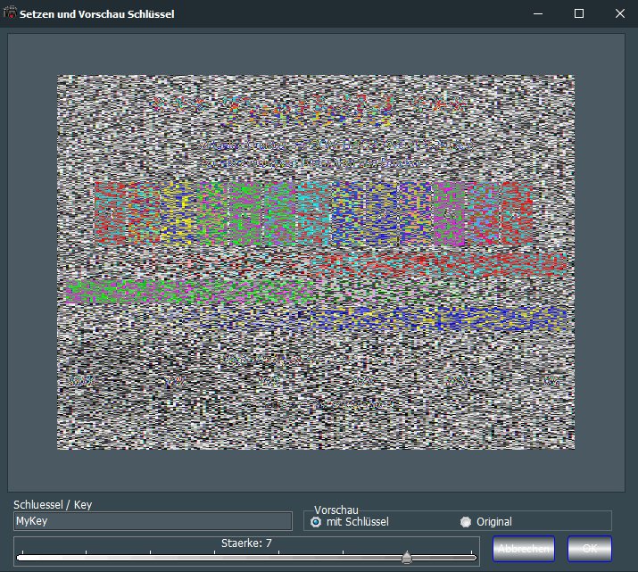
Task: Click the Schluessel / Key input field
Action: click(153, 521)
